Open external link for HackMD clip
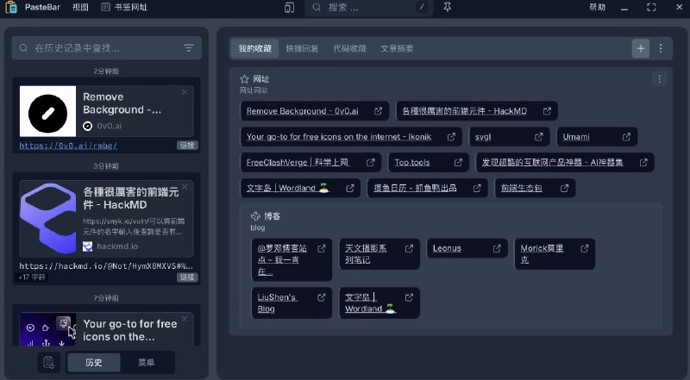The height and width of the screenshot is (380, 690). click(547, 111)
